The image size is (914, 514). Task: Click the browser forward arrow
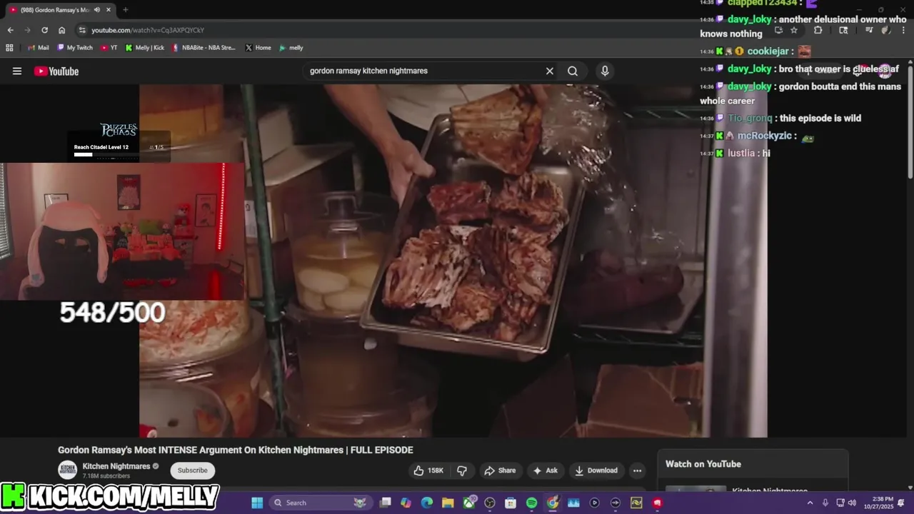click(x=27, y=30)
